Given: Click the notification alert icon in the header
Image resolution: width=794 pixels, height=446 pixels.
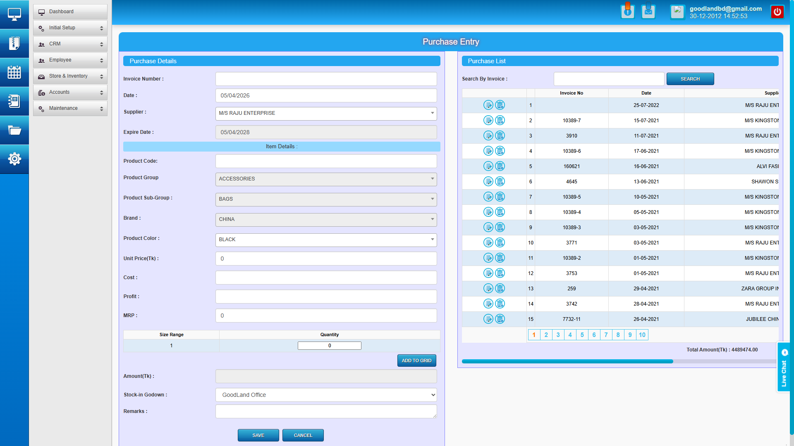Looking at the screenshot, I should click(628, 12).
